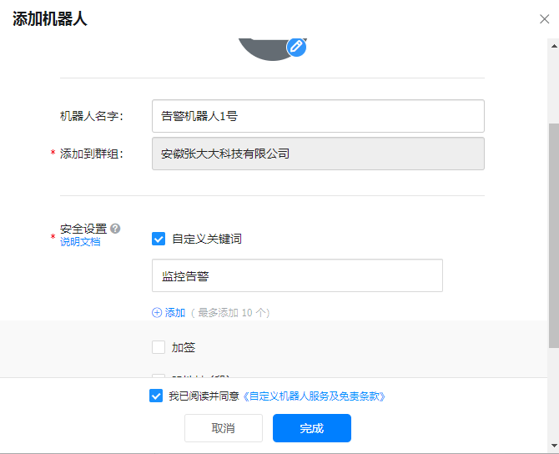The width and height of the screenshot is (559, 454).
Task: Click the vertical scrollbar thumb
Action: click(x=553, y=234)
